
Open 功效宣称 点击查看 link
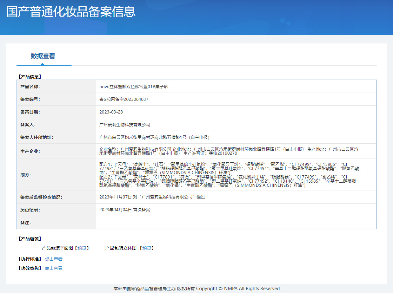54,268
